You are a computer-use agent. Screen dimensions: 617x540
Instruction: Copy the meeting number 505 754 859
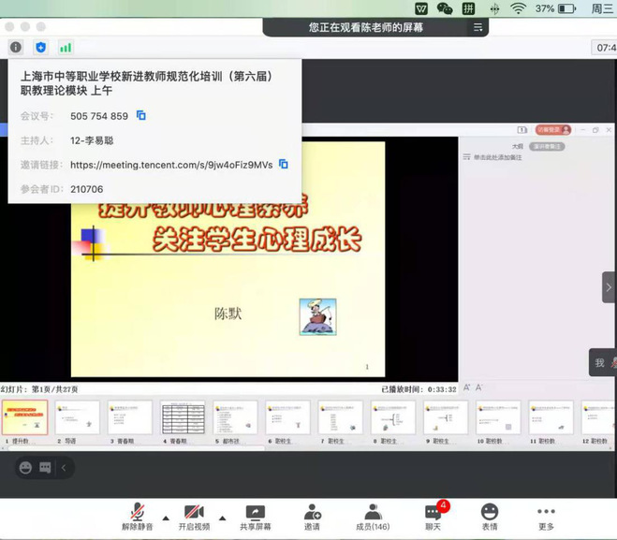141,116
